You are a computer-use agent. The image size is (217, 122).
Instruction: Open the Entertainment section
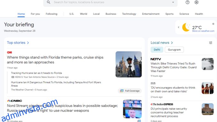click(x=151, y=14)
